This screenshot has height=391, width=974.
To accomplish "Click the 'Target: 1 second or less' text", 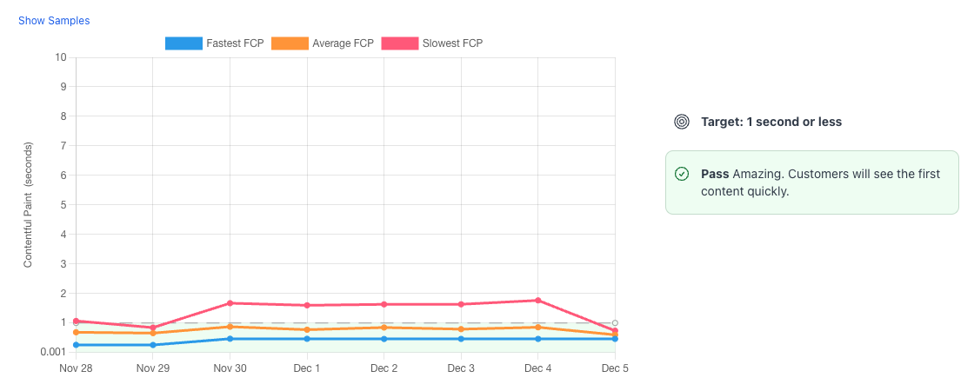I will click(x=771, y=122).
